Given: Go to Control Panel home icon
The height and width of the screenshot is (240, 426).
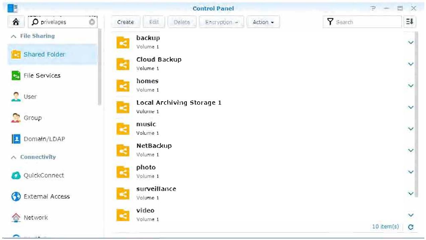Looking at the screenshot, I should [16, 22].
